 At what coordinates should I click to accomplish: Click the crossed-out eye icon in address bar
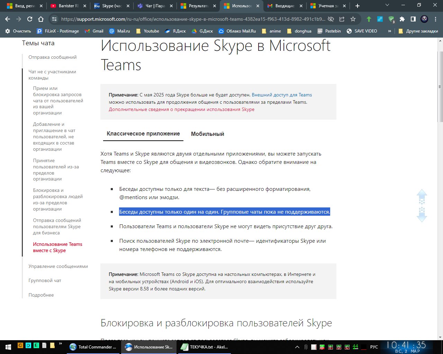tap(331, 19)
